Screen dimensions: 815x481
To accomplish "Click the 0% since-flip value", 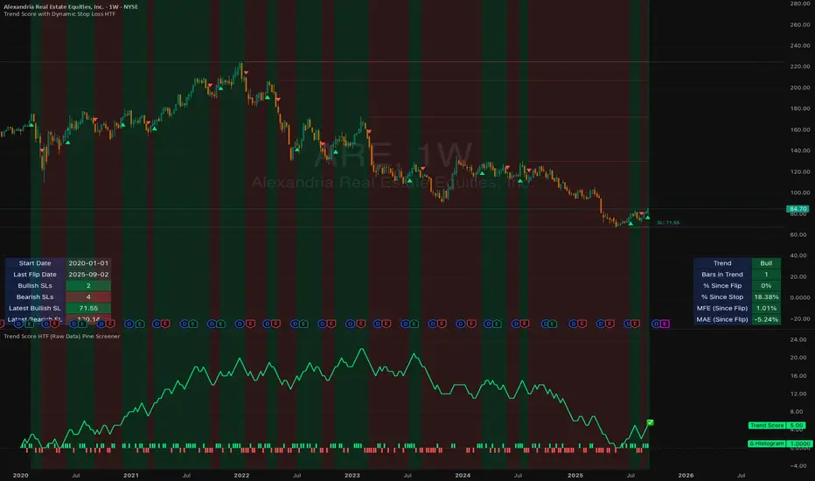I will [x=766, y=286].
